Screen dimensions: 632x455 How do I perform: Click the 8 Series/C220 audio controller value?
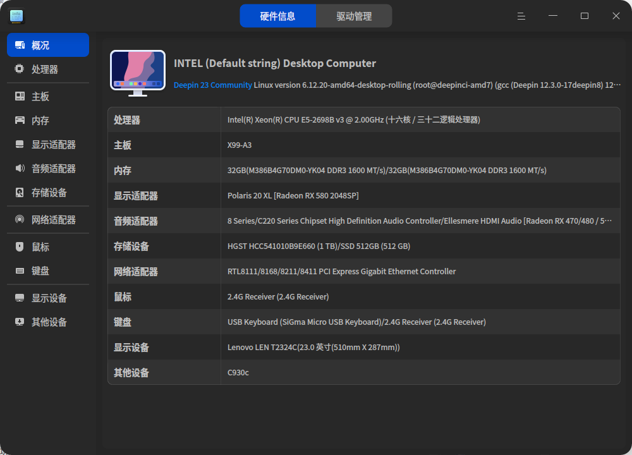pyautogui.click(x=420, y=221)
